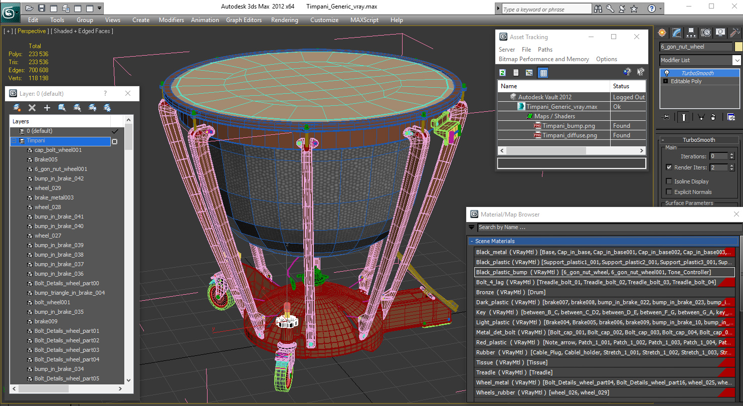
Task: Open the Help dropdown arrow beside the question mark
Action: point(660,9)
